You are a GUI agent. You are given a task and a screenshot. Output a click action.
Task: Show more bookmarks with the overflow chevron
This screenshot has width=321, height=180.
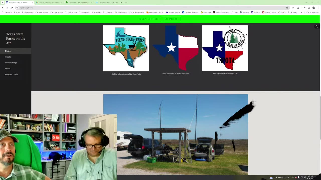click(x=302, y=12)
